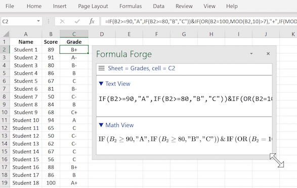
Task: Select Student 6's score 81
Action: pyautogui.click(x=51, y=89)
